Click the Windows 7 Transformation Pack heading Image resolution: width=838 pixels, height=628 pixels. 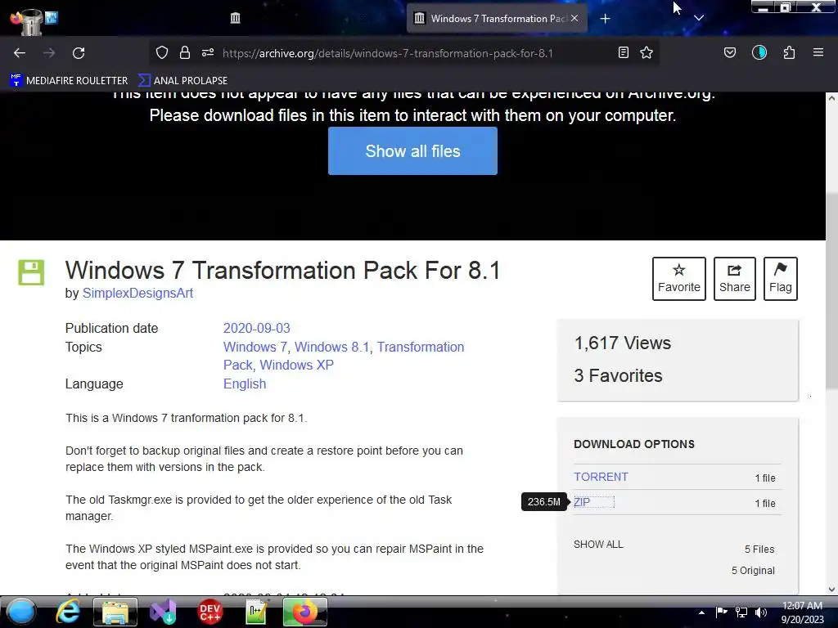[x=282, y=270]
